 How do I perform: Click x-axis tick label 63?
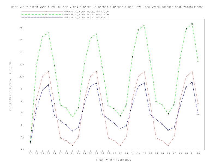[x=156, y=153]
